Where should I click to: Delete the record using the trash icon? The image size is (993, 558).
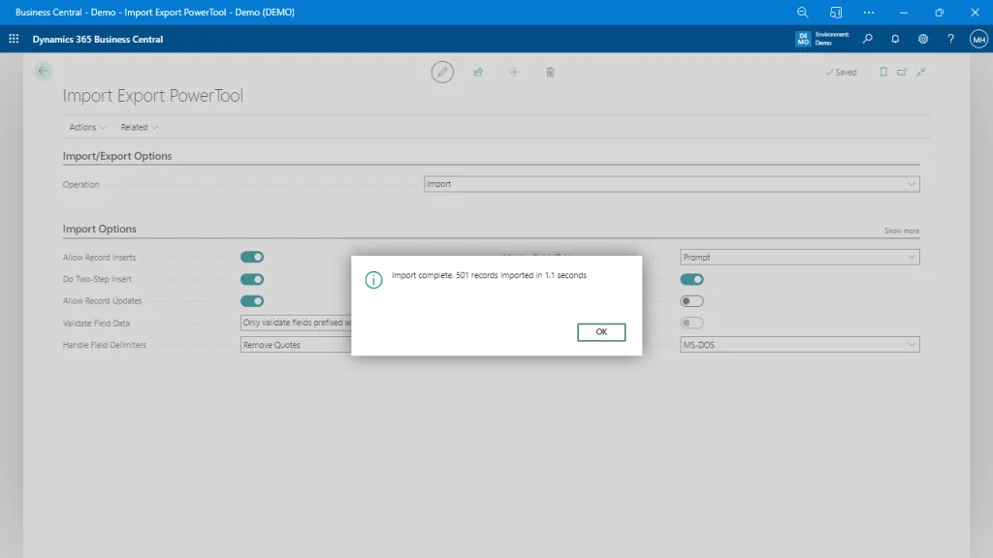pyautogui.click(x=550, y=72)
